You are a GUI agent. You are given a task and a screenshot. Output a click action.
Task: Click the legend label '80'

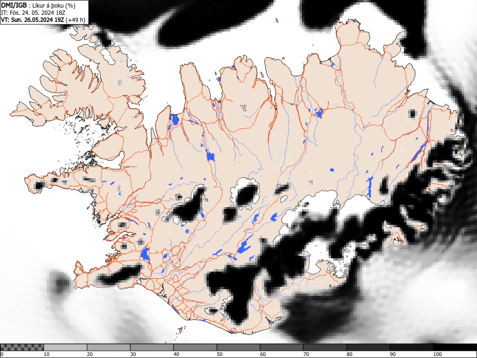pos(349,354)
